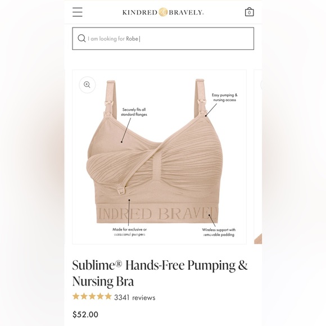Click the cart item count badge
The width and height of the screenshot is (326, 326).
click(250, 13)
